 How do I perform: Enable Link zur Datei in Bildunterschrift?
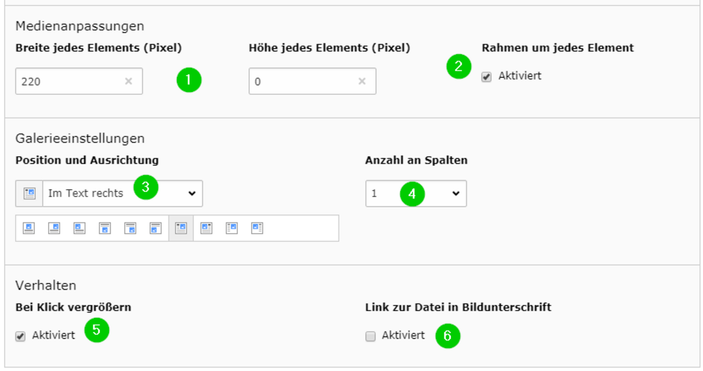pyautogui.click(x=370, y=336)
